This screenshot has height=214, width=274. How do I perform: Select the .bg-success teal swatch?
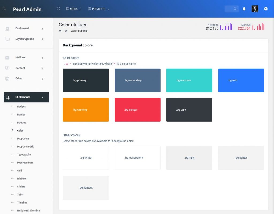[x=189, y=80]
